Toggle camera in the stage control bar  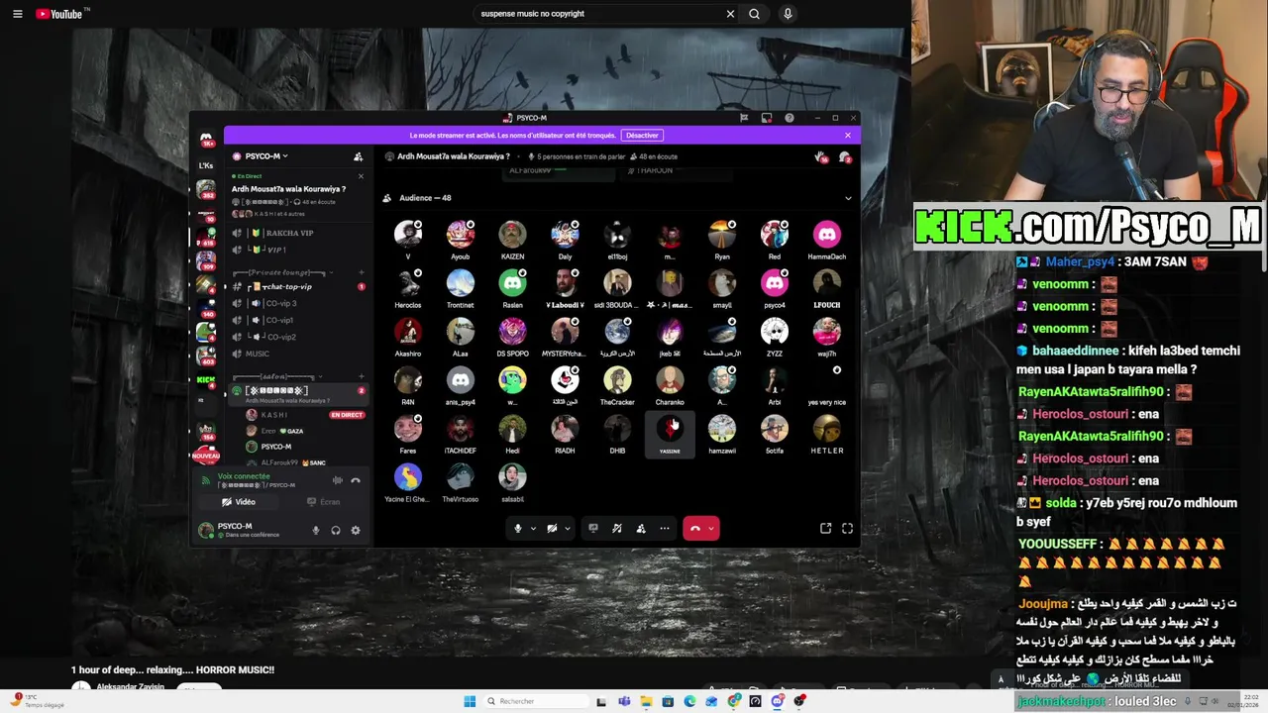(x=552, y=529)
